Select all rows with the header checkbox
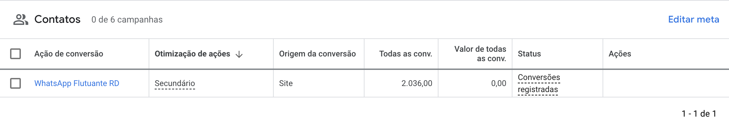729x125 pixels. [x=15, y=54]
